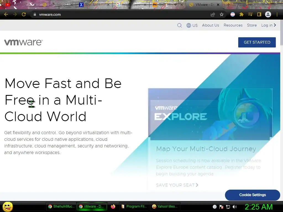Switch to the Google tab

click(x=131, y=5)
